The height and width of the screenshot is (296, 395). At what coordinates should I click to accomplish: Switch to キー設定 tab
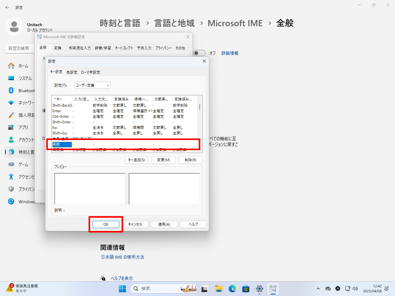pyautogui.click(x=56, y=72)
